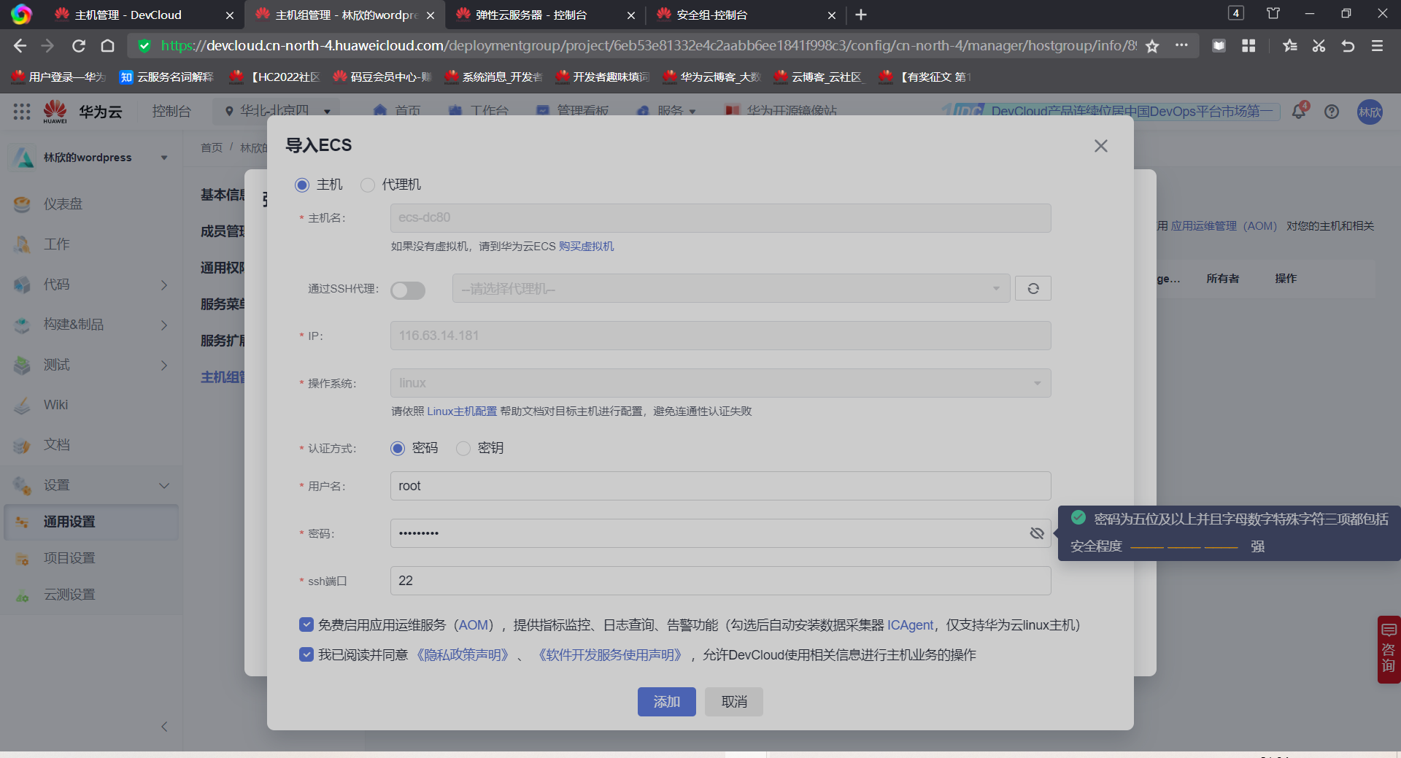This screenshot has width=1401, height=758.
Task: Open the 码豆会员中心 bookmark
Action: tap(382, 77)
